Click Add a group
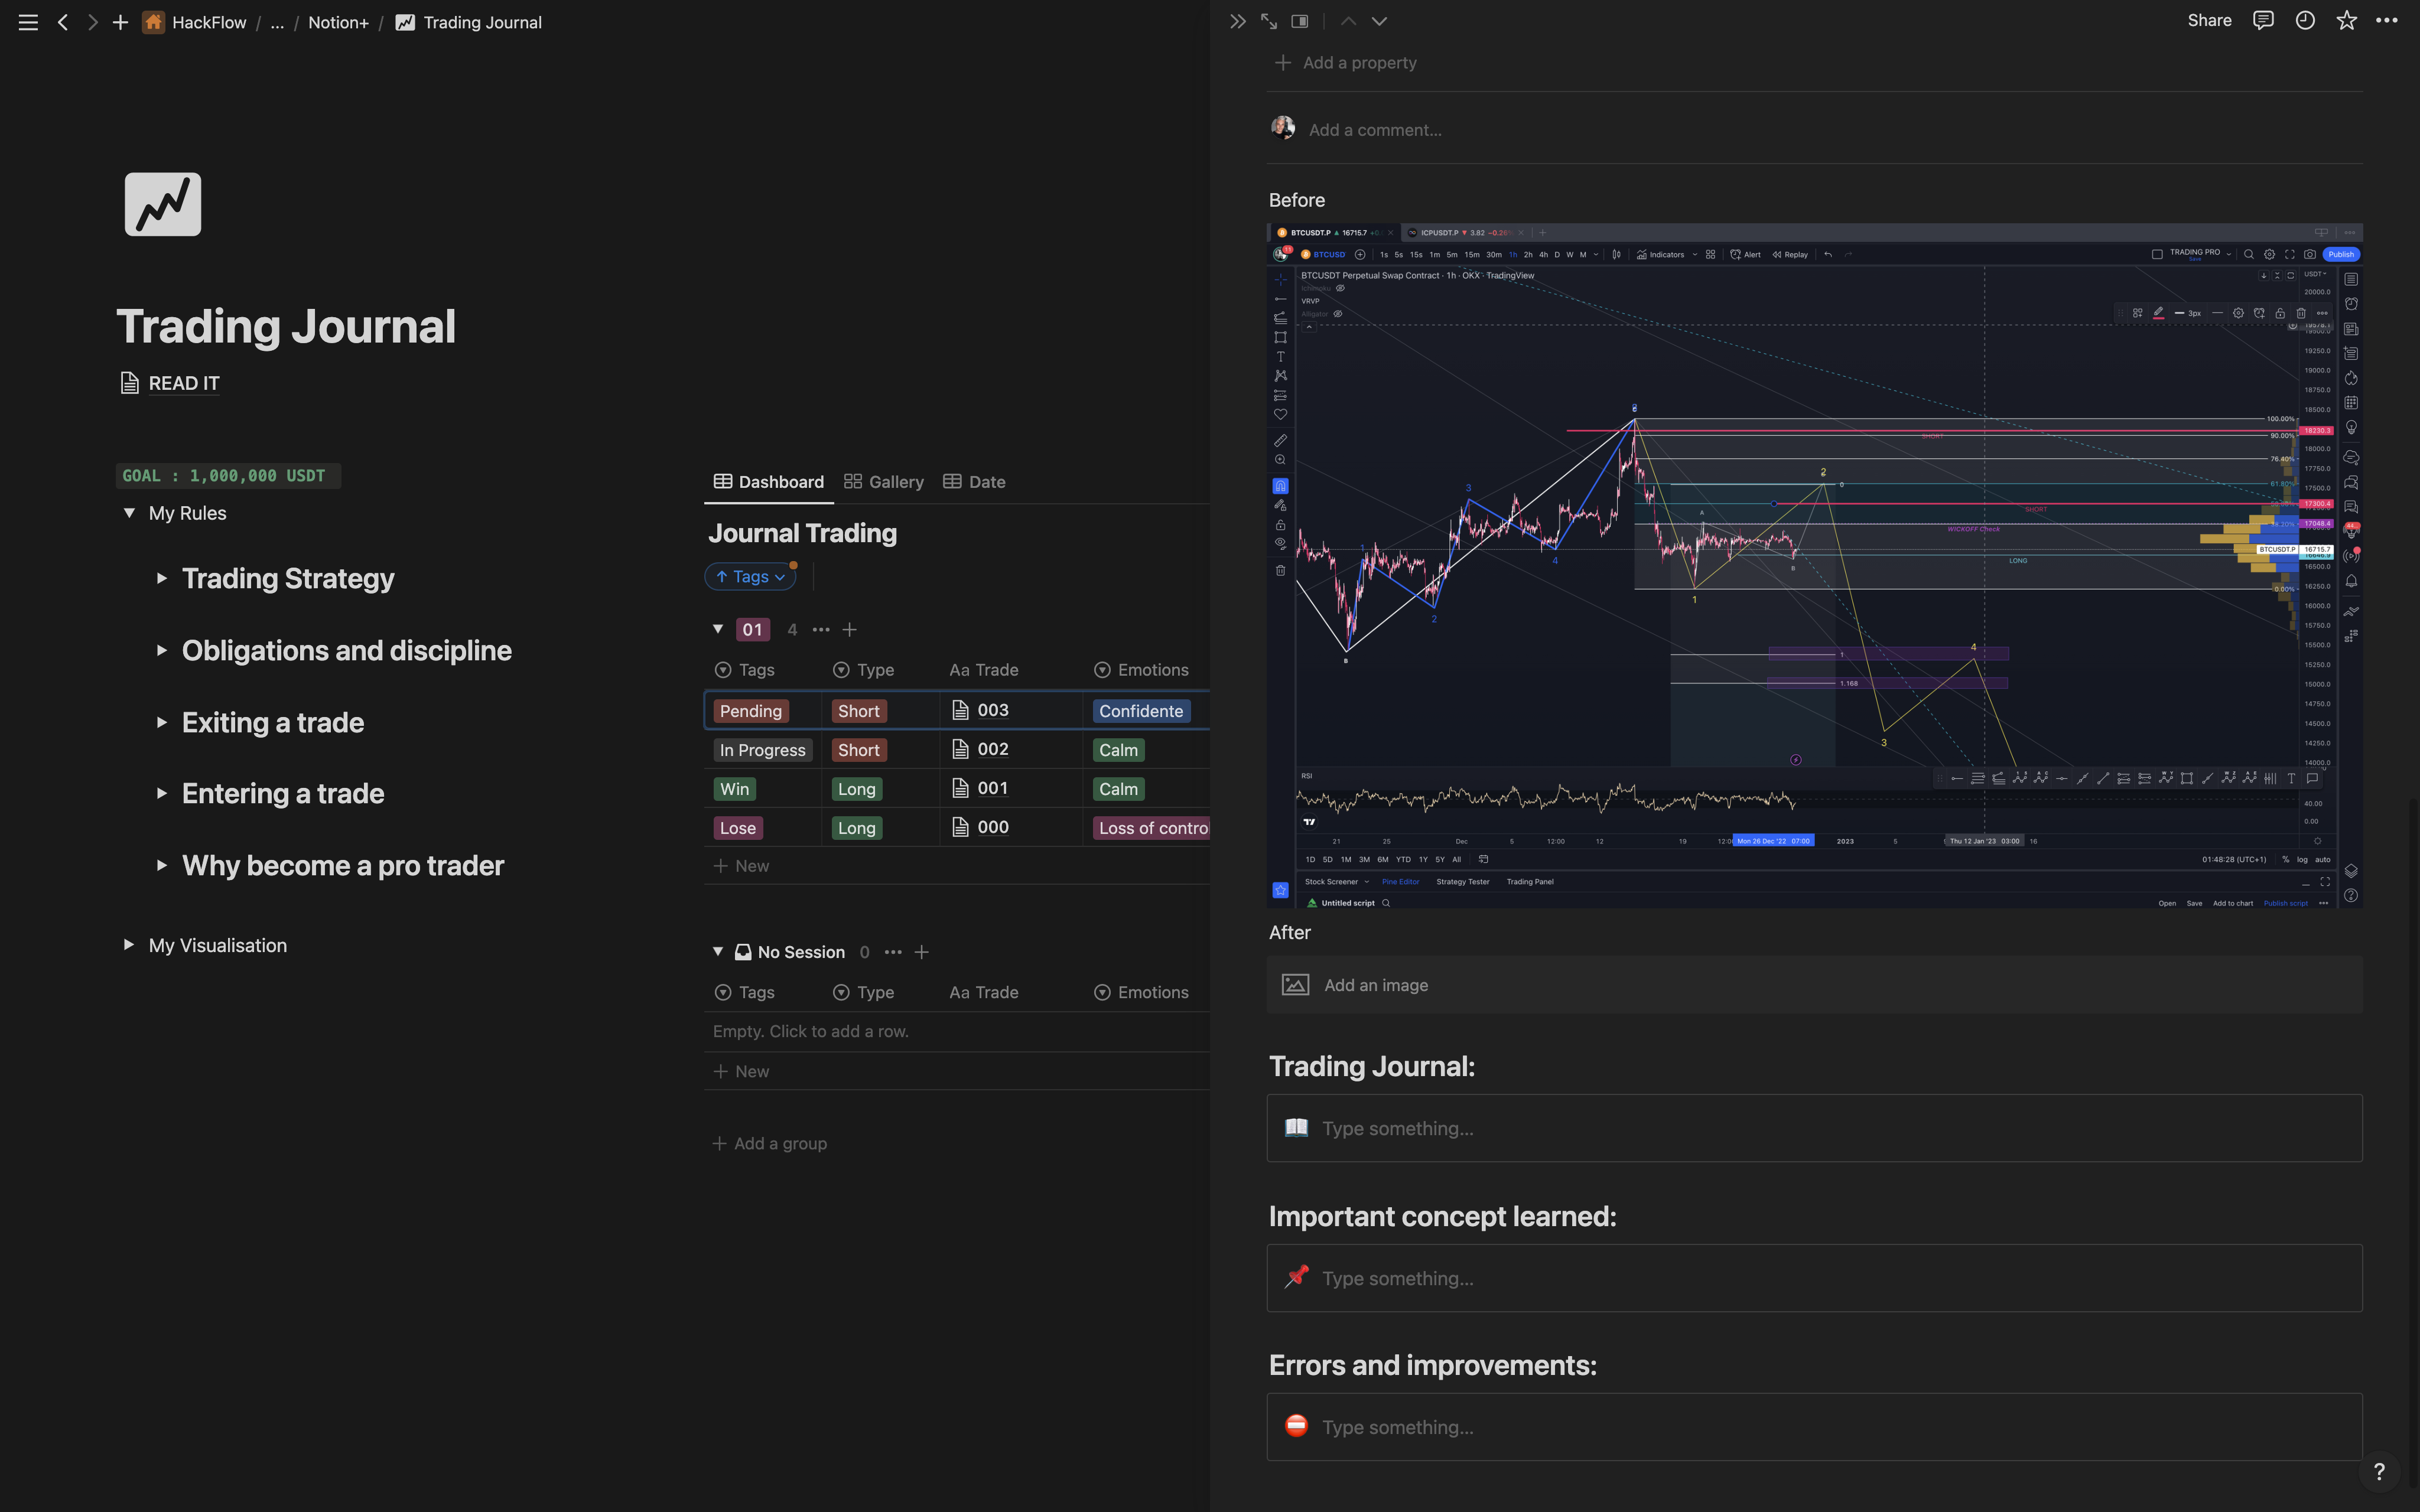Image resolution: width=2420 pixels, height=1512 pixels. (x=770, y=1143)
